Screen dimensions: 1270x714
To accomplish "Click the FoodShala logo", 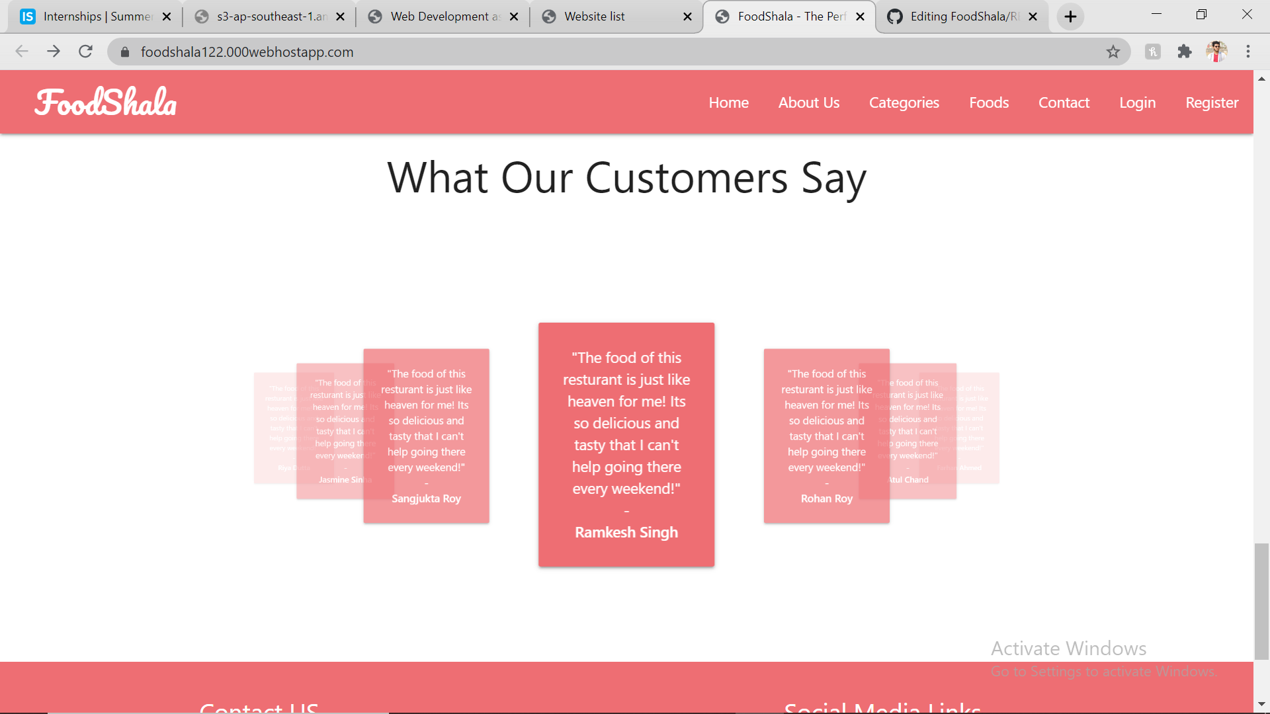I will tap(106, 102).
